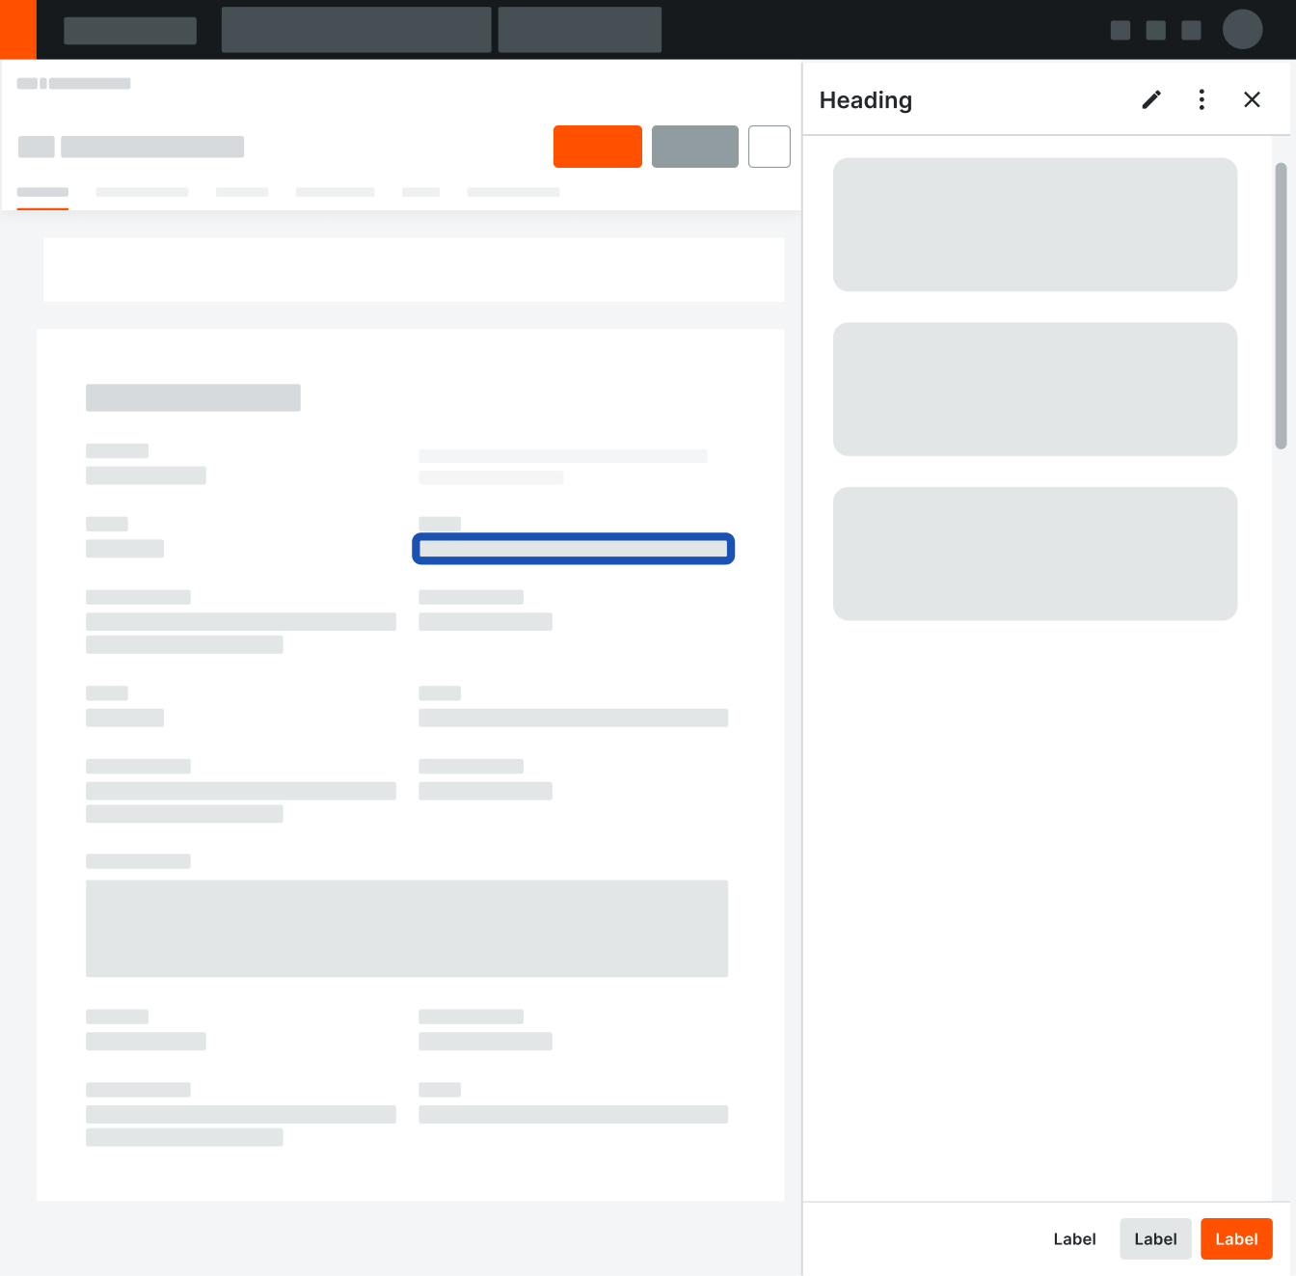Click the Heading title text
This screenshot has width=1296, height=1276.
click(x=866, y=100)
